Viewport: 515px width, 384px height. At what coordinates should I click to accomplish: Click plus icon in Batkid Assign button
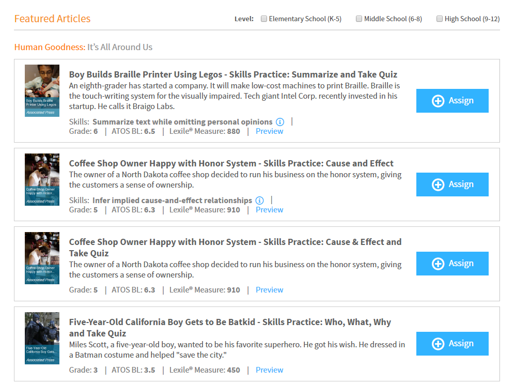pyautogui.click(x=438, y=344)
